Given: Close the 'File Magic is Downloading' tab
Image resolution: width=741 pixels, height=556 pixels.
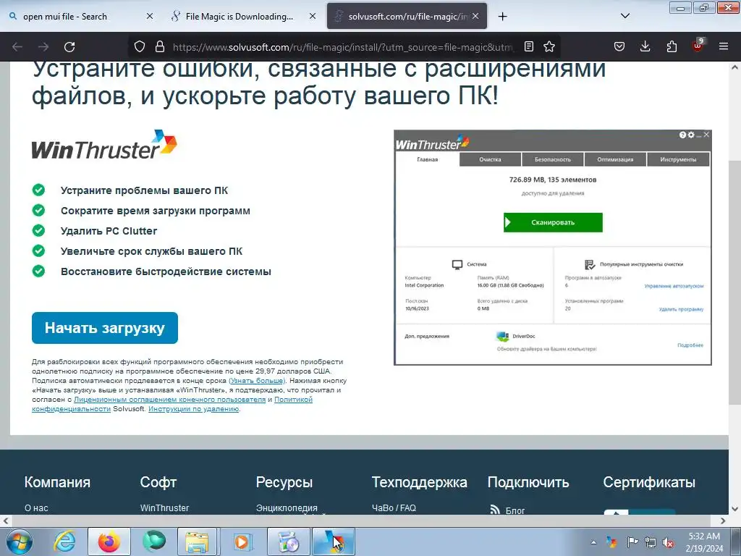Looking at the screenshot, I should coord(313,16).
